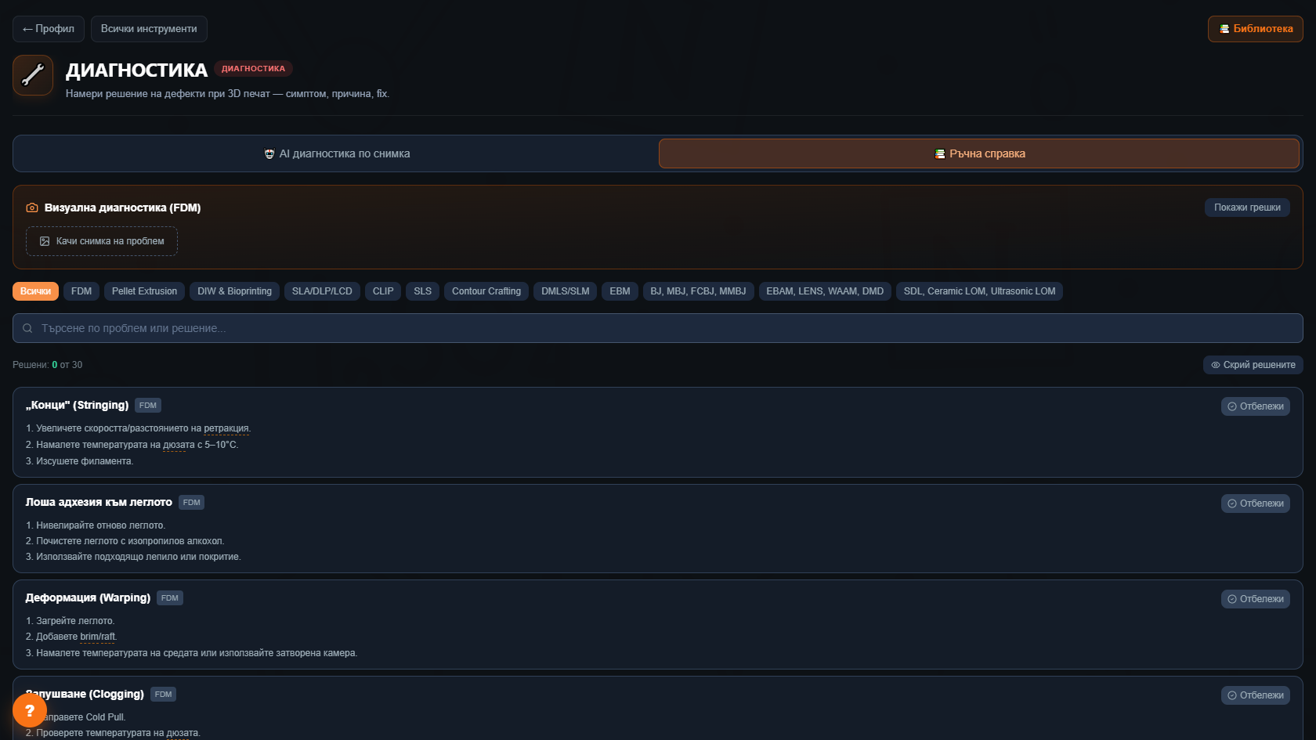Focus the Търсене по проблем search field
The width and height of the screenshot is (1316, 740).
pyautogui.click(x=658, y=328)
